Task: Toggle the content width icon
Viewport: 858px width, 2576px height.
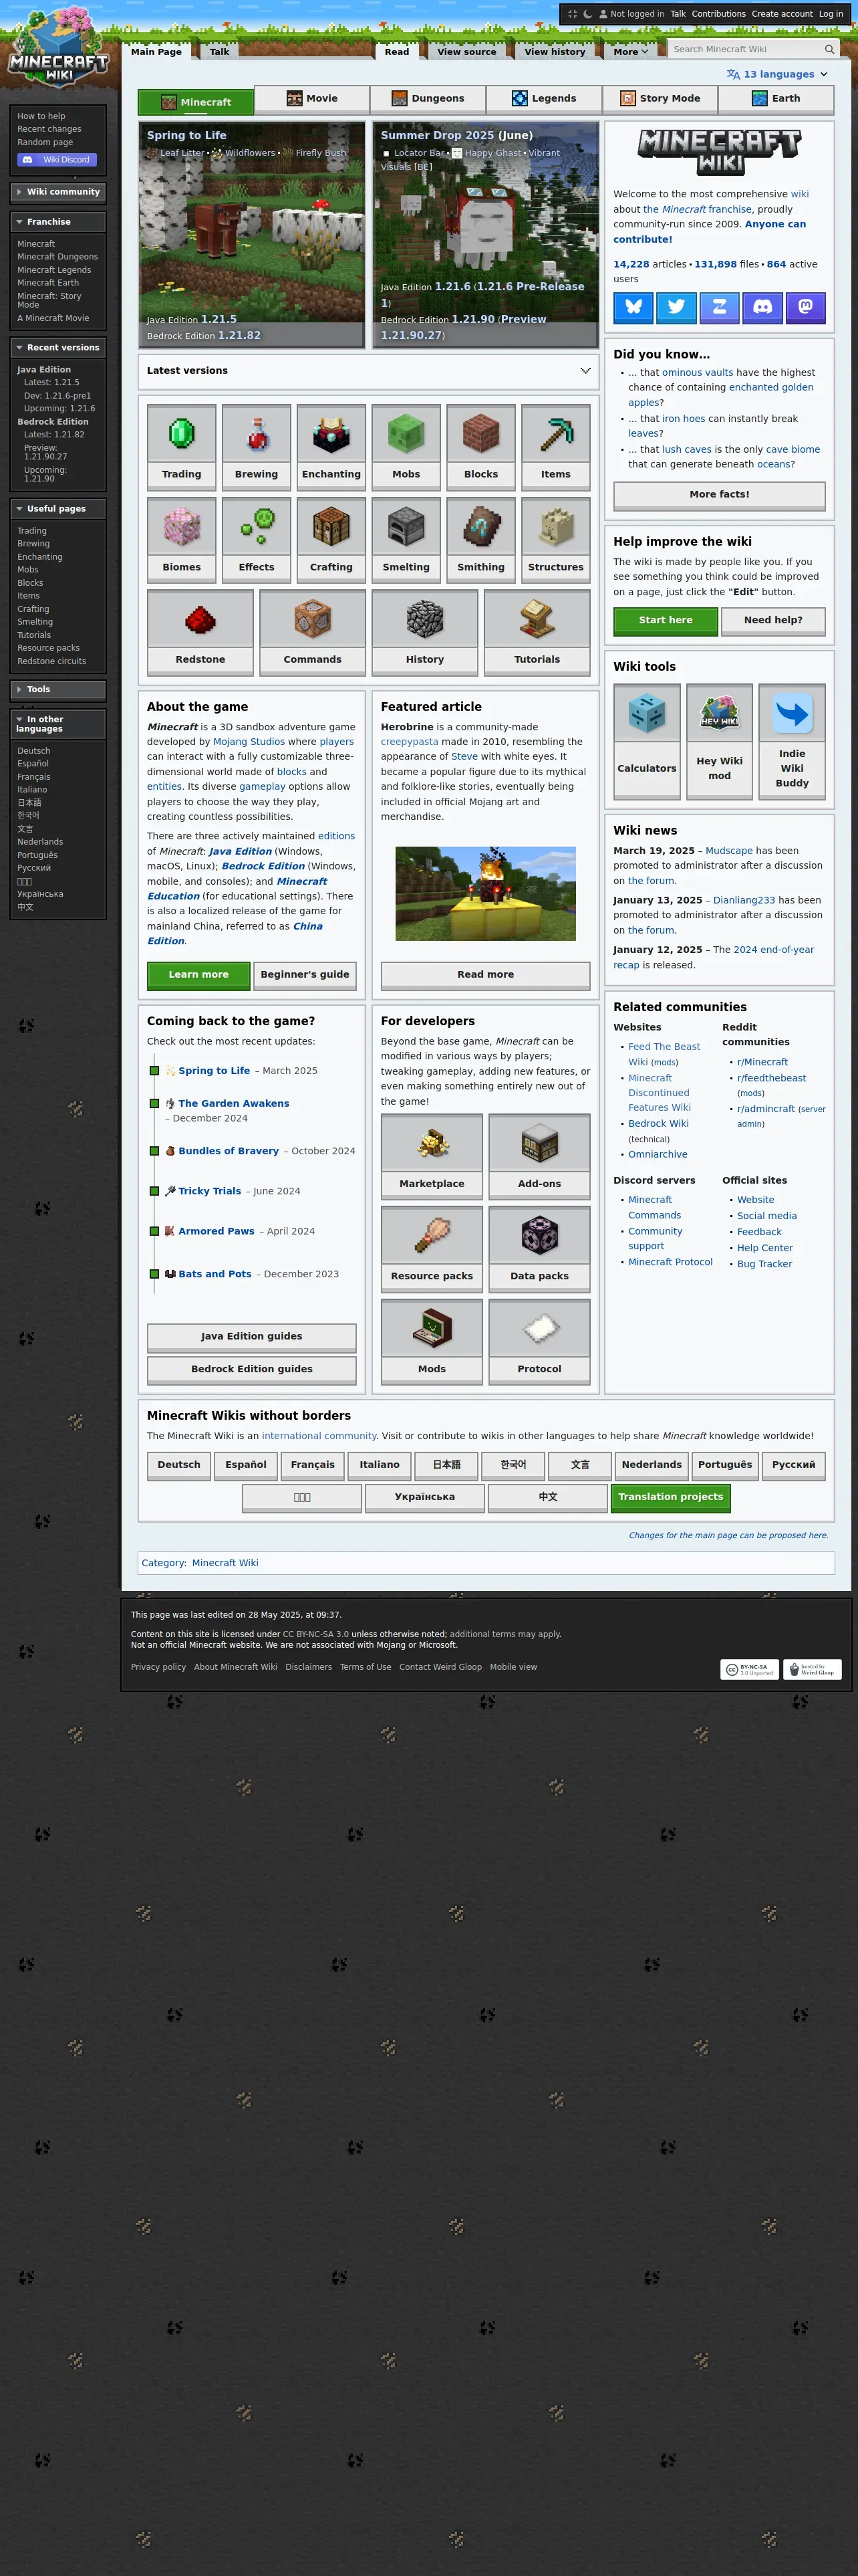Action: [x=572, y=14]
